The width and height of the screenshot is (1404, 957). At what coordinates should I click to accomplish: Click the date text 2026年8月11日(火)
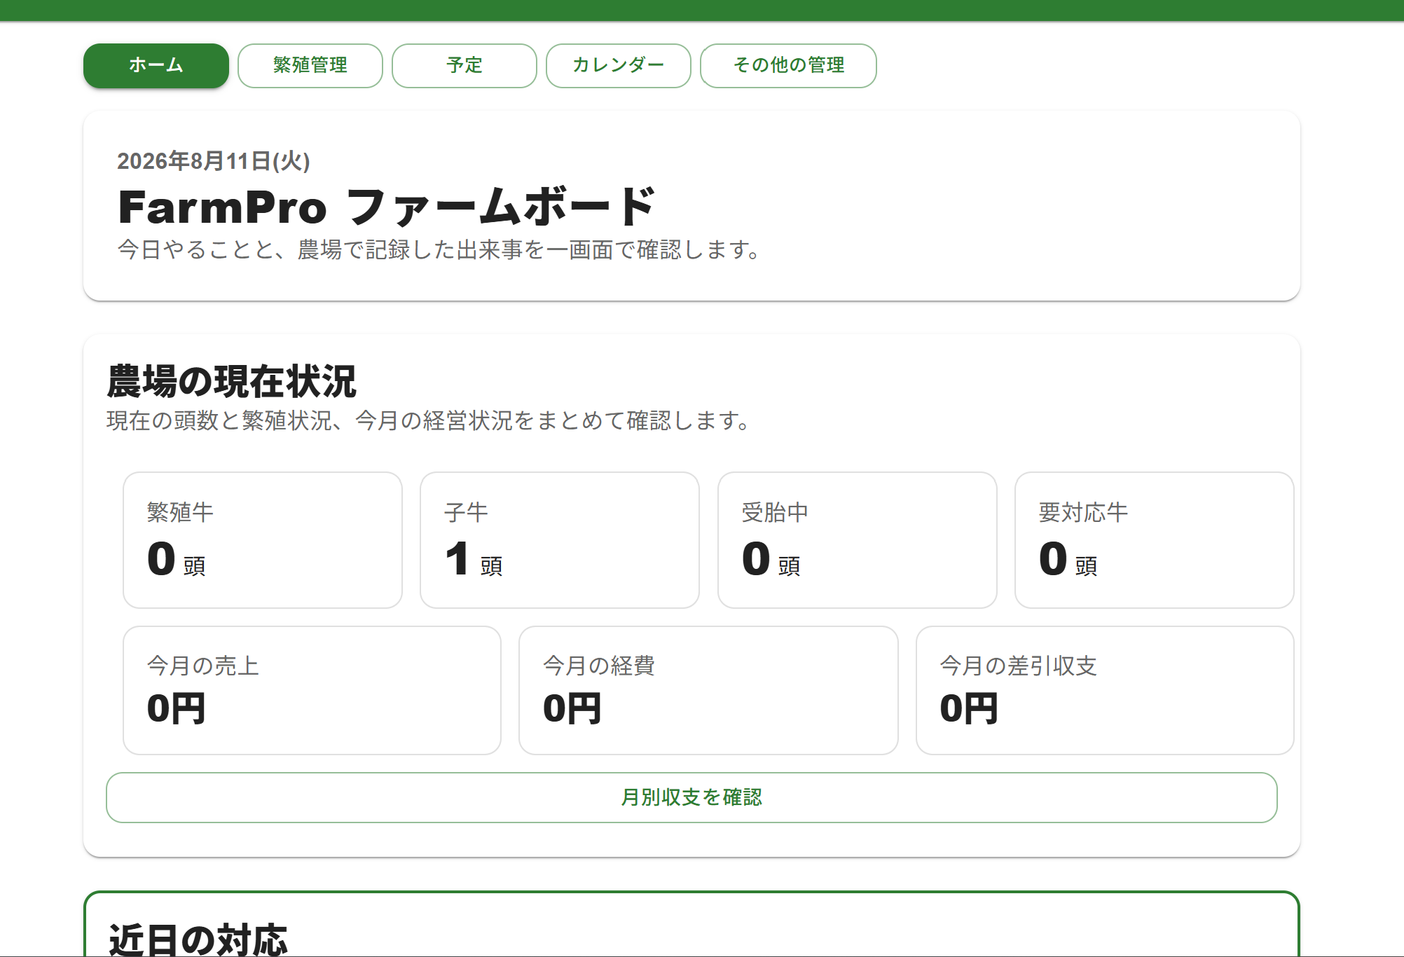[213, 161]
